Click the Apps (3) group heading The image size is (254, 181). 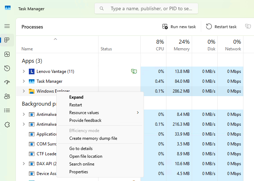[x=32, y=61]
